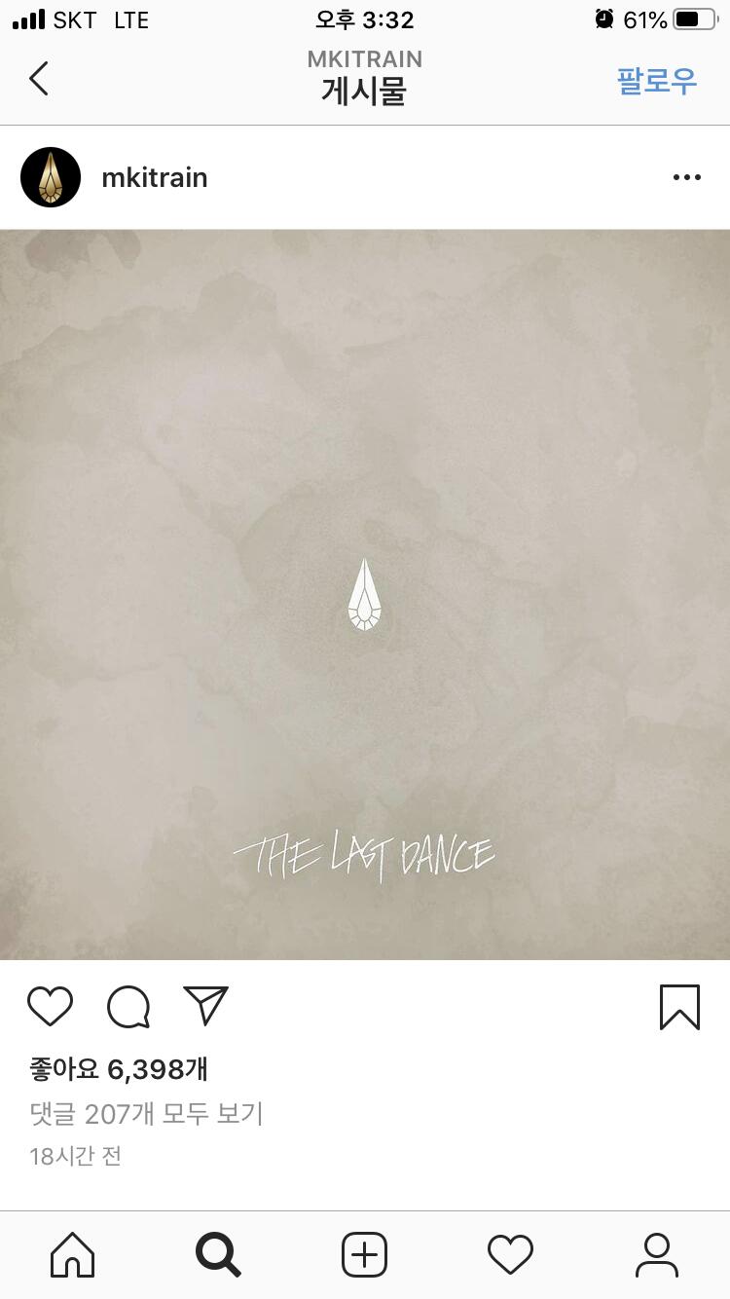Image resolution: width=730 pixels, height=1299 pixels.
Task: Follow mkitrain with the 팔로우 button
Action: click(x=657, y=80)
